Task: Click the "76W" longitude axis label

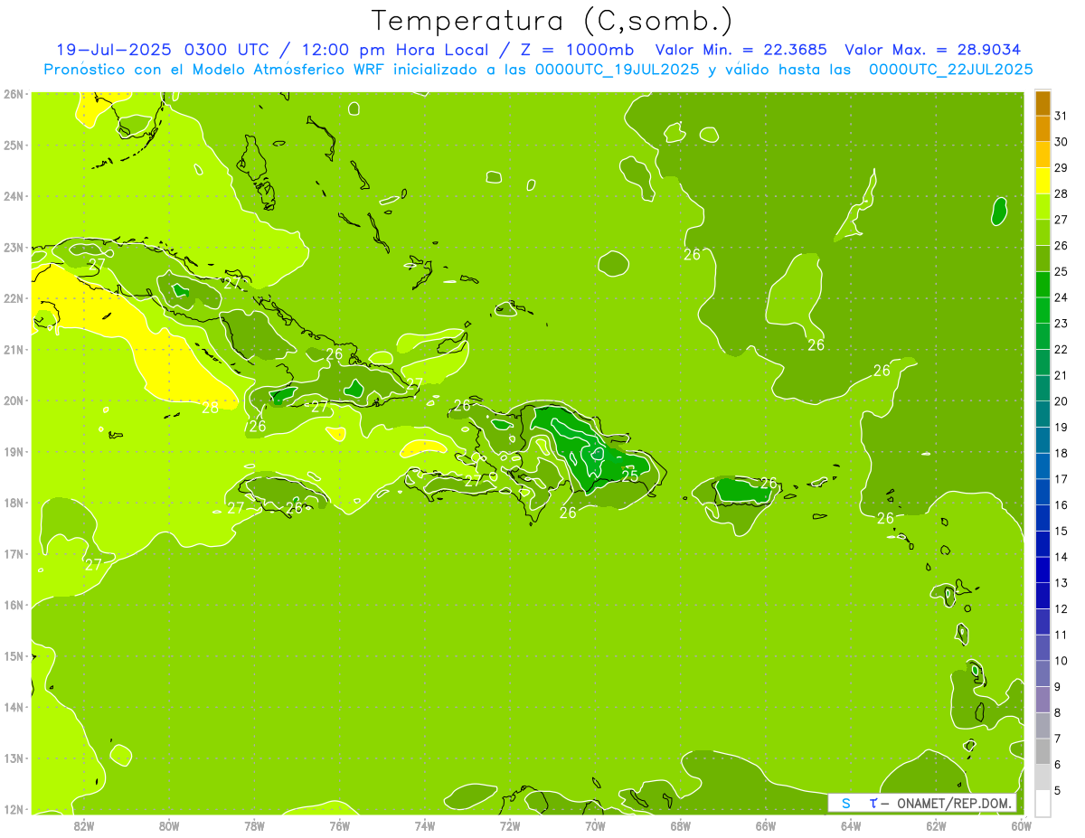Action: [x=340, y=825]
